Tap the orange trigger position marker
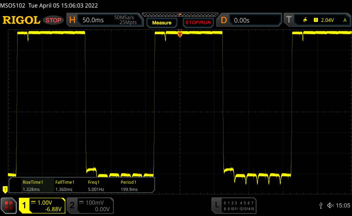This screenshot has width=352, height=216. click(x=180, y=34)
